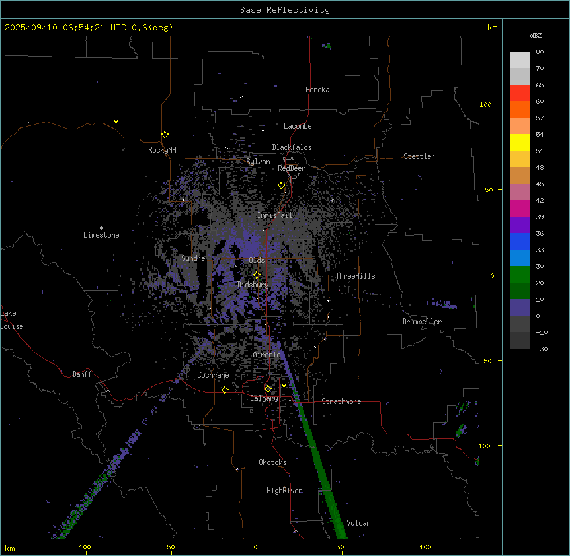Click the 50 tick on right axis
The height and width of the screenshot is (556, 570).
click(x=489, y=190)
